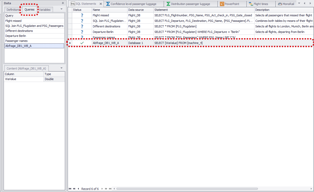Open Distribution passenger luggage tab

click(190, 4)
